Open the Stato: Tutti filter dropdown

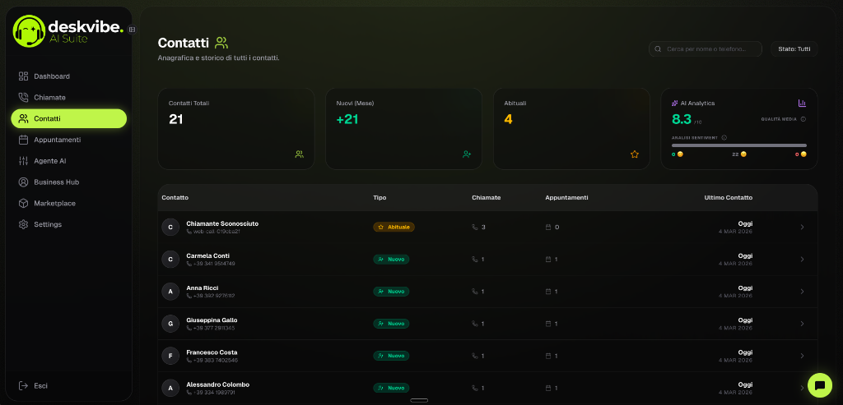(x=794, y=49)
